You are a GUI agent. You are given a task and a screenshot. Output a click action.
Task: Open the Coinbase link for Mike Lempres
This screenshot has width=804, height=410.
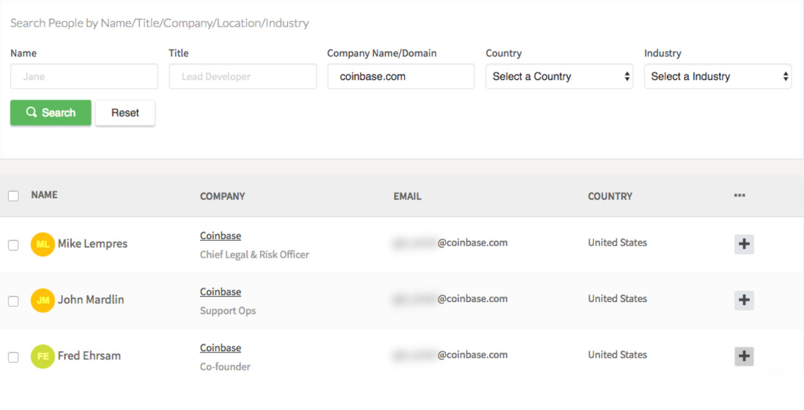tap(220, 236)
